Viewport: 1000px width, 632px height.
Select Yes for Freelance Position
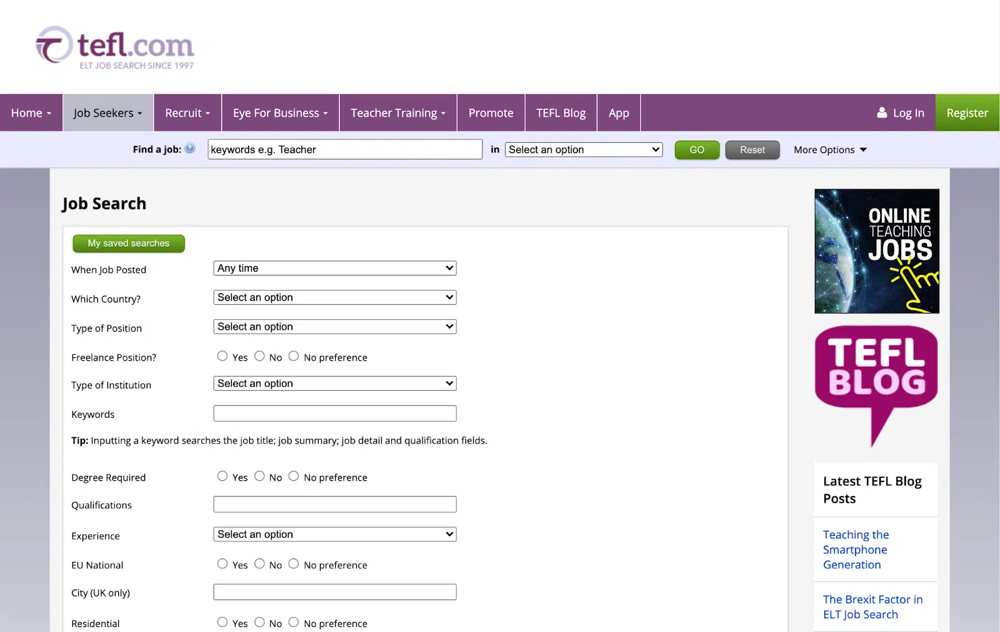[222, 356]
